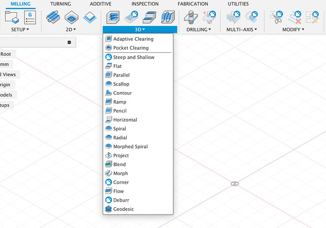The width and height of the screenshot is (326, 228).
Task: Switch to the TURNING tab
Action: [60, 4]
